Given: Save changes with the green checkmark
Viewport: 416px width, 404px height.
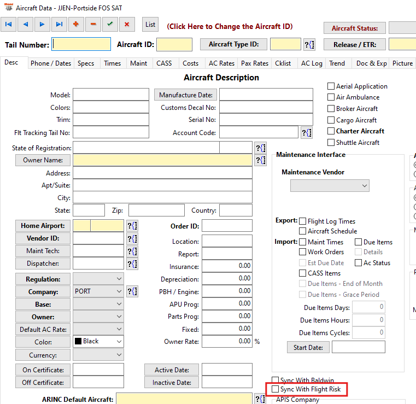Looking at the screenshot, I should coord(110,25).
